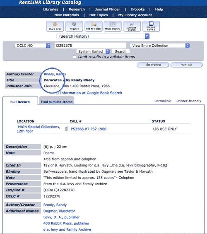Open the Journal Finder menu item

[x=108, y=10]
